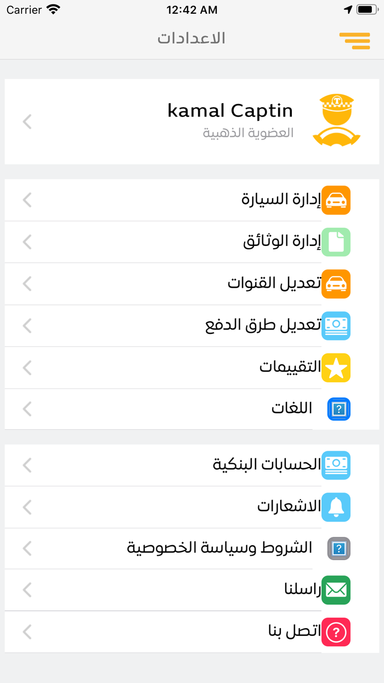
Task: Tap the banknote icon beside تعديل طرق الدفع
Action: pos(336,326)
